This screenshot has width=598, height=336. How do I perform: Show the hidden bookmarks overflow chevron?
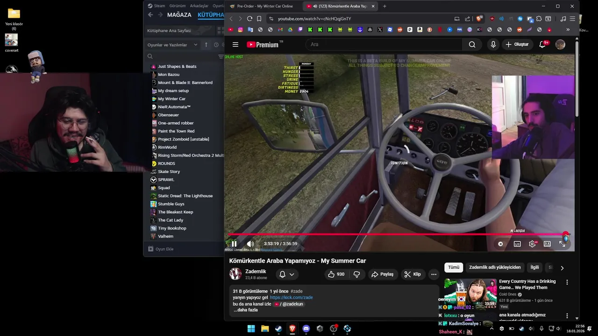568,29
